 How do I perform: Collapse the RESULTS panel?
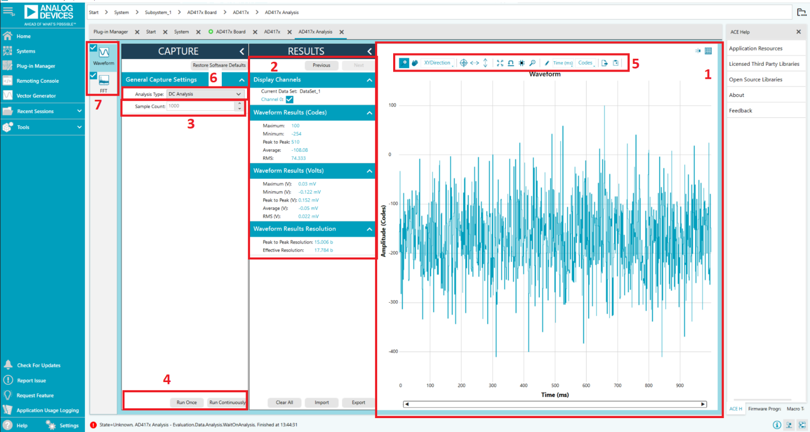[369, 51]
